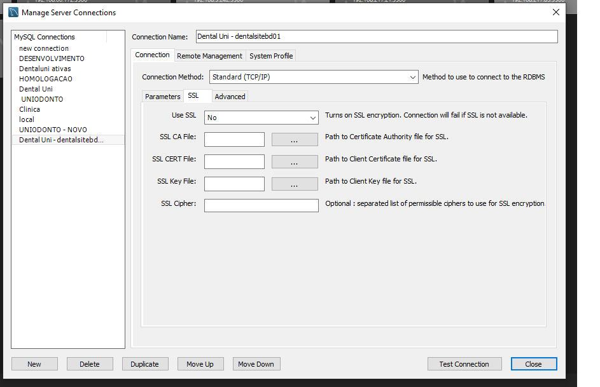Select the DESENVOLVIMENTO connection
The height and width of the screenshot is (387, 600).
tap(52, 58)
